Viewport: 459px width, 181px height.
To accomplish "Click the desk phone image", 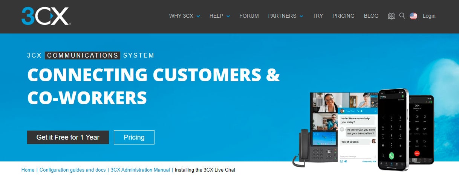I will tap(315, 147).
